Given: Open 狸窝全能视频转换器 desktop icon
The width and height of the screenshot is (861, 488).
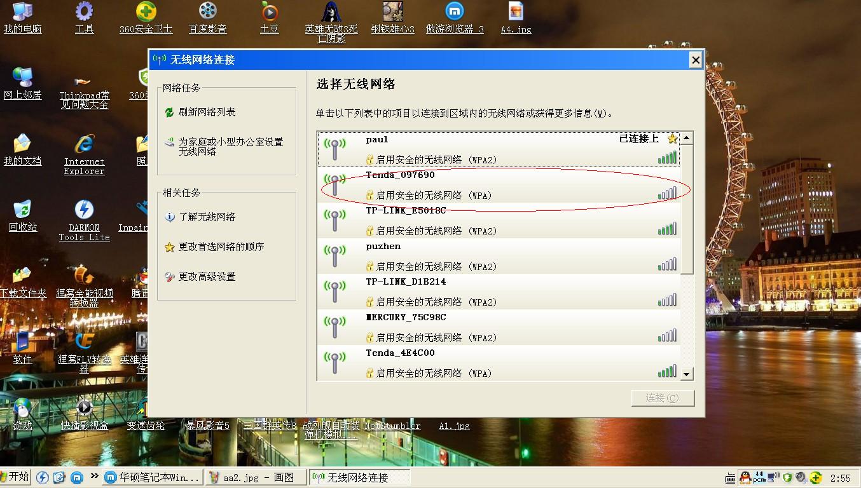Looking at the screenshot, I should pos(84,287).
